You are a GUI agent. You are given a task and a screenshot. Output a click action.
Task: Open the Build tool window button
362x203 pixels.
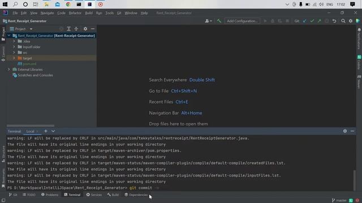click(x=113, y=195)
